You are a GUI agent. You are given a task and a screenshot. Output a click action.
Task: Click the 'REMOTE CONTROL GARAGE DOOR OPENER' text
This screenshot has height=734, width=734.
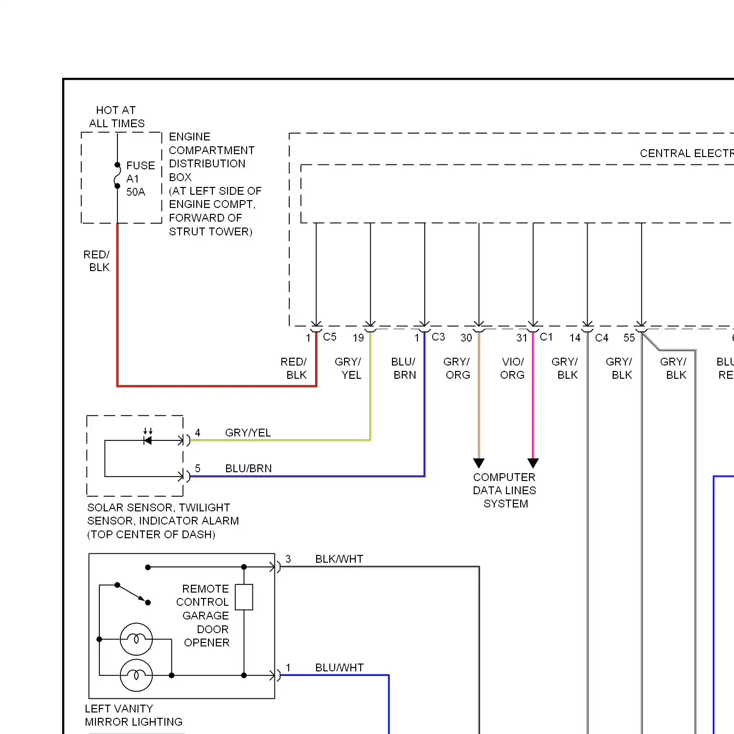click(x=203, y=616)
